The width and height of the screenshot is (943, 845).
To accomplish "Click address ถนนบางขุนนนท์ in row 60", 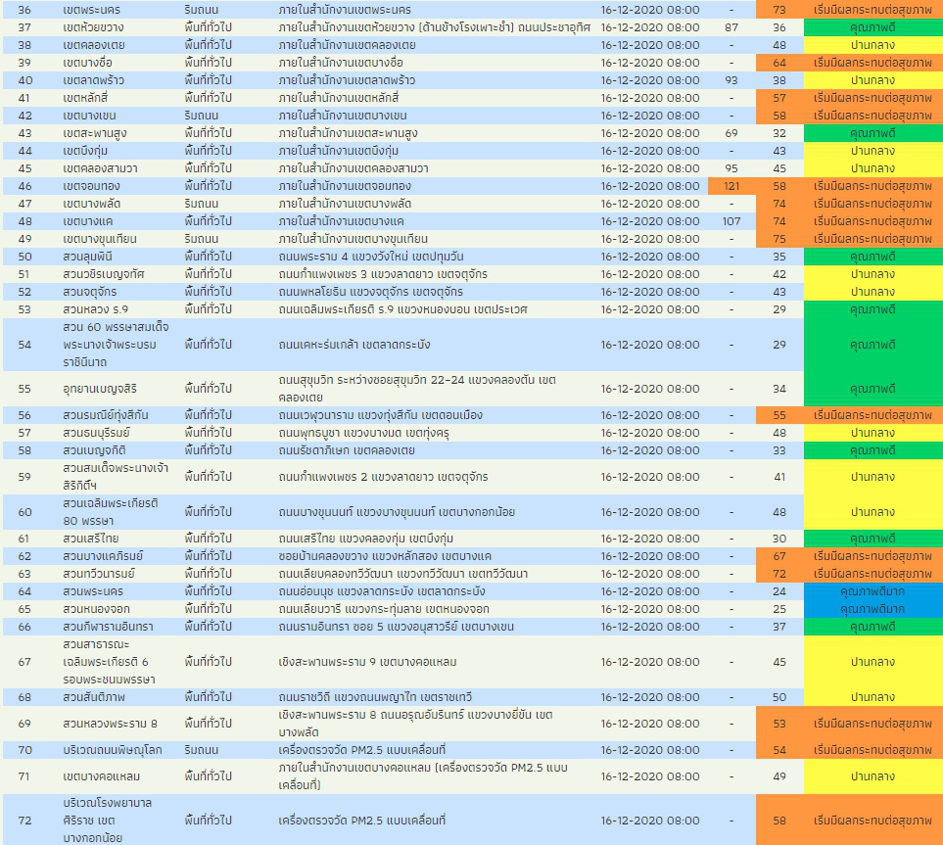I will tap(397, 512).
